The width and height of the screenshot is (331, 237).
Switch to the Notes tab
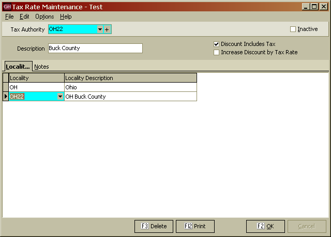click(41, 67)
